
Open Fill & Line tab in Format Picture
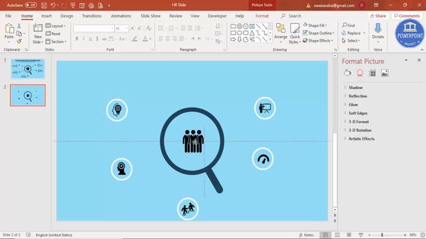[347, 73]
